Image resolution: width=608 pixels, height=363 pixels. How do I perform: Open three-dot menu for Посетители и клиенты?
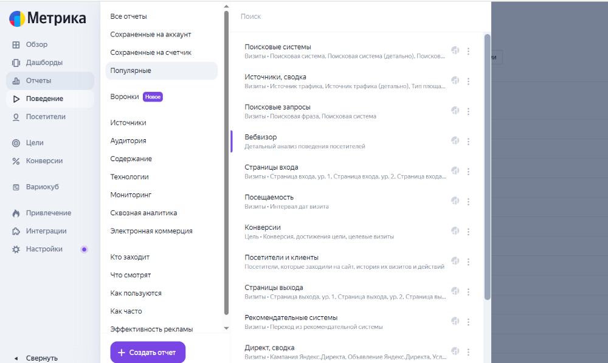point(468,262)
